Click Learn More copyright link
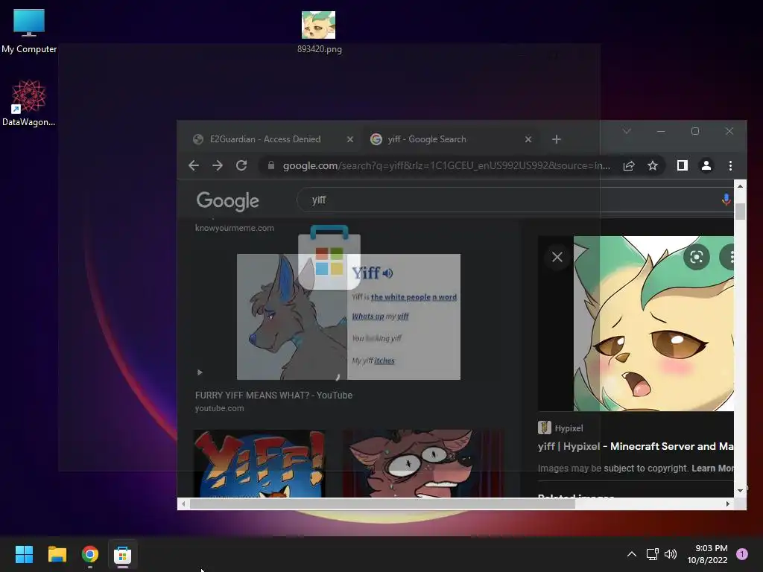Viewport: 763px width, 572px height. (712, 468)
